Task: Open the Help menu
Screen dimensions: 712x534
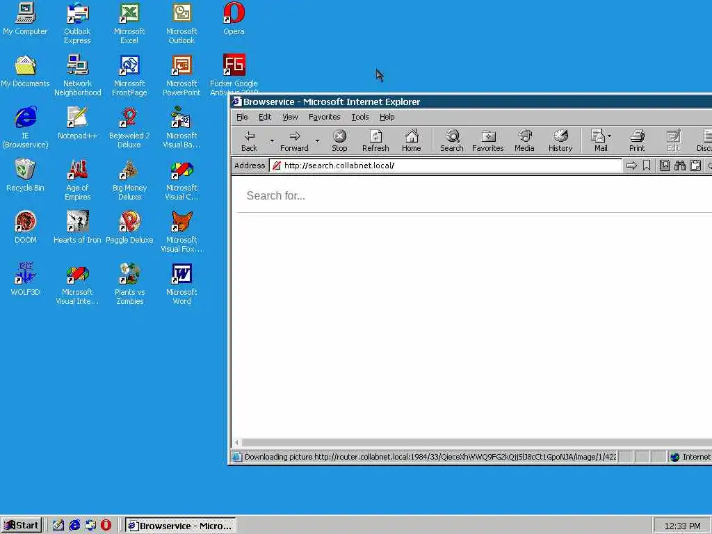Action: pyautogui.click(x=387, y=117)
